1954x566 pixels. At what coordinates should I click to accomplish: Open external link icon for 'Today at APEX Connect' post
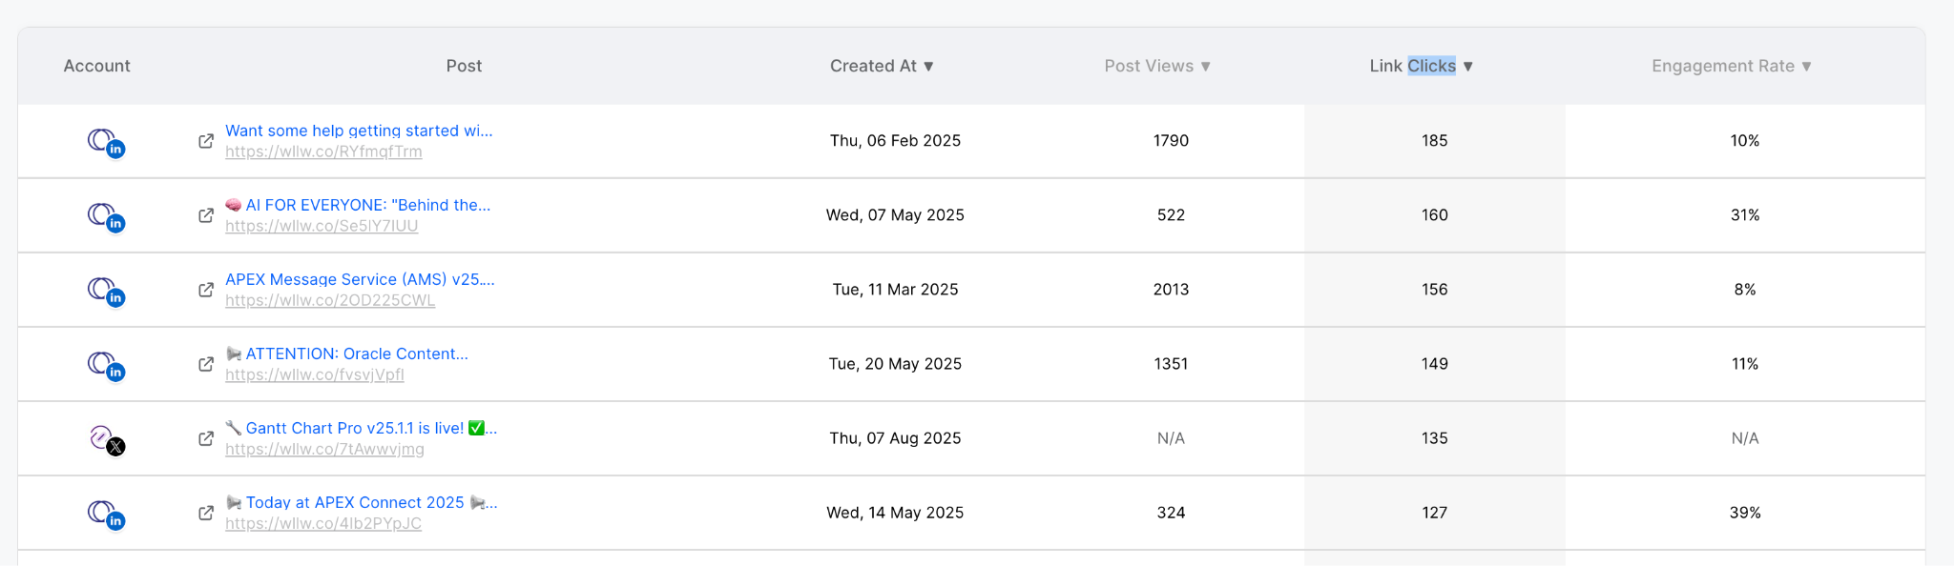206,513
